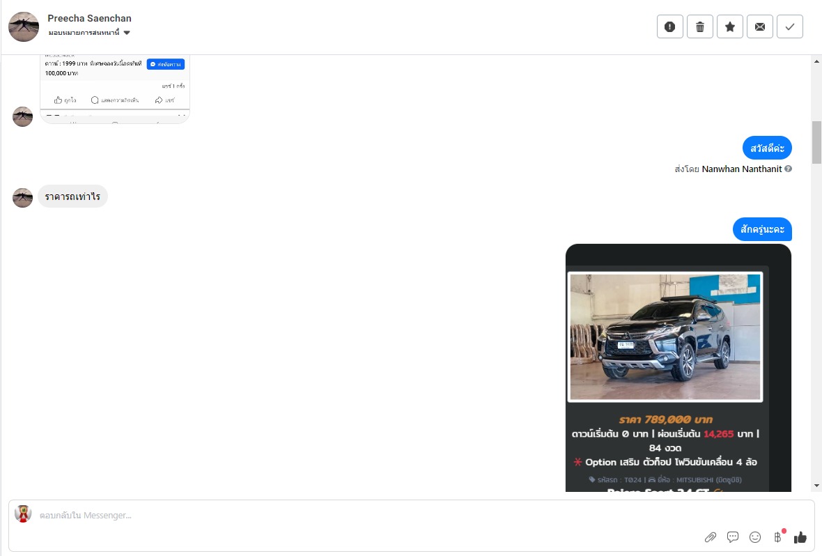This screenshot has height=556, width=822.
Task: Mark conversation as spam with exclamation icon
Action: (x=670, y=26)
